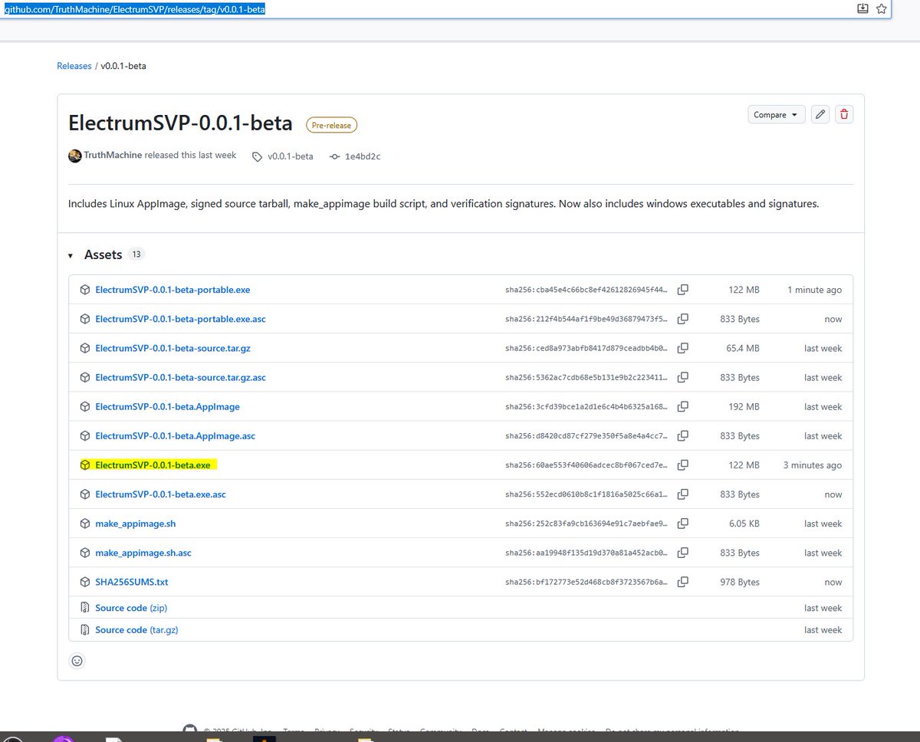Viewport: 920px width, 742px height.
Task: Select the 978 Bytes size text
Action: 740,582
